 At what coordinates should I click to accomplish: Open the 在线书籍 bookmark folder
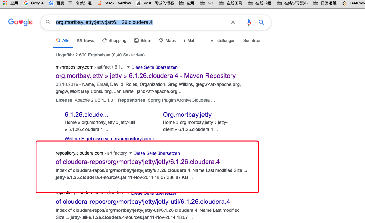(260, 3)
